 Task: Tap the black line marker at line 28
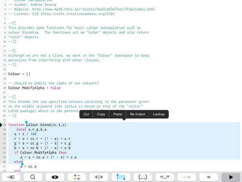(x=1, y=125)
